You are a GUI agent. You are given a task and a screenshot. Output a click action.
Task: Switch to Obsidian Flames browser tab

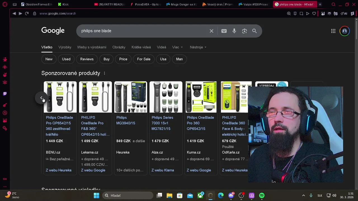click(x=36, y=4)
